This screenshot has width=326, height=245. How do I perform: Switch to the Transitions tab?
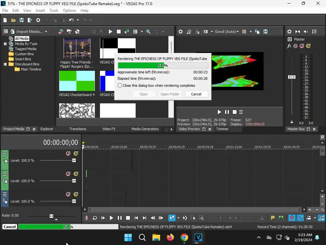pyautogui.click(x=78, y=129)
